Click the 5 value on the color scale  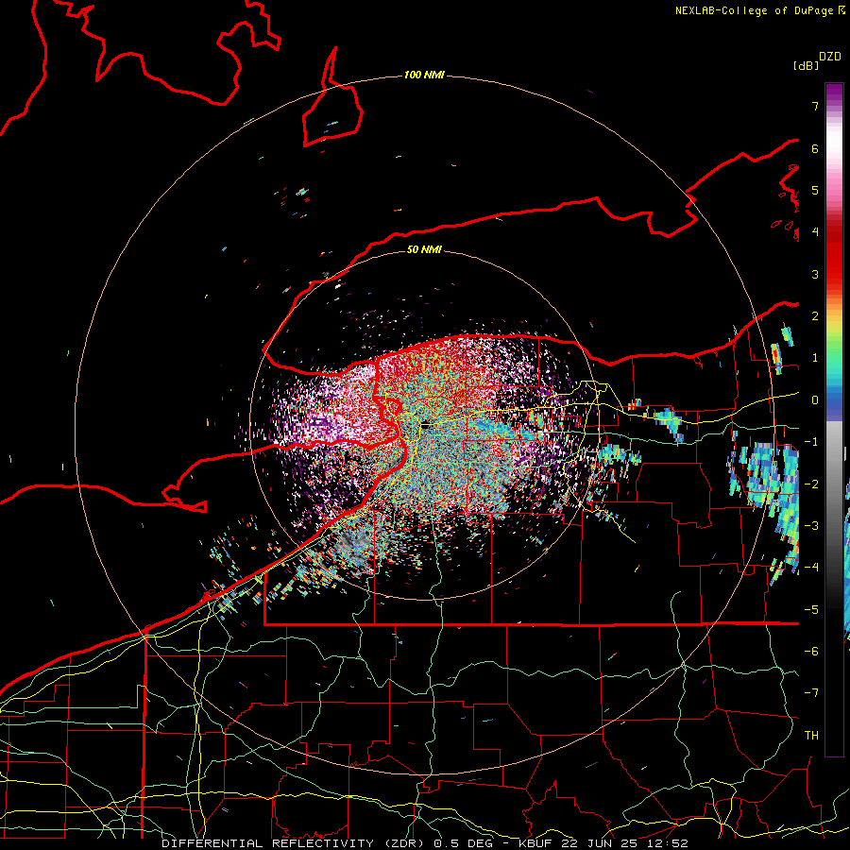pyautogui.click(x=815, y=190)
